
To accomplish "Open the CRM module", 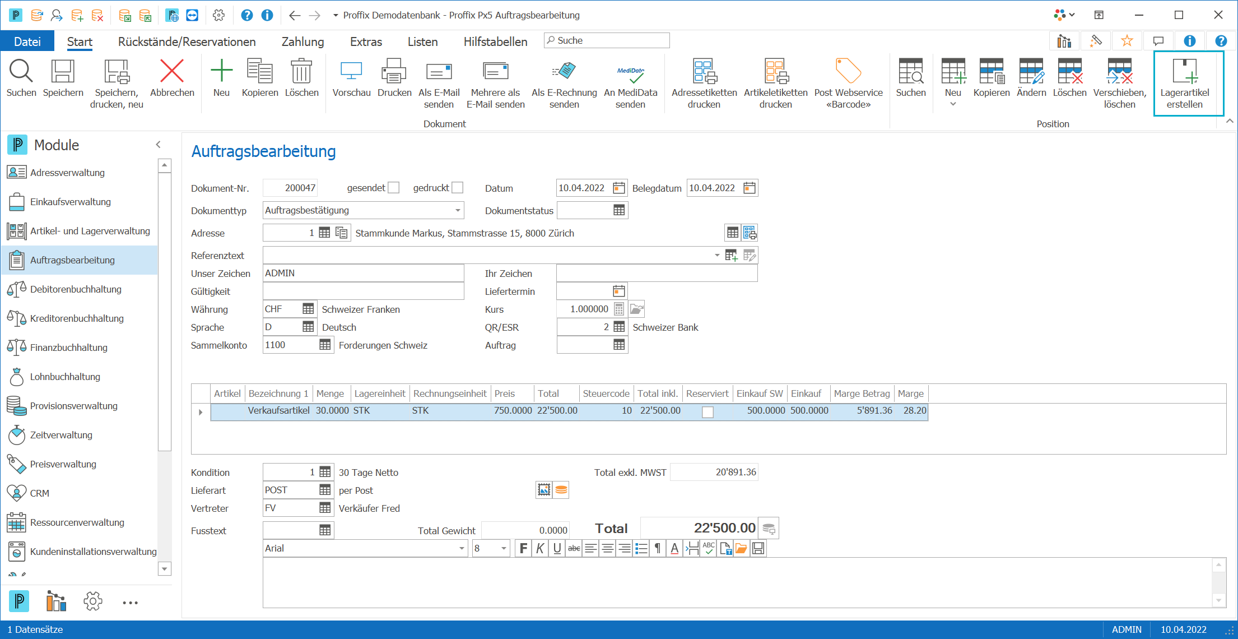I will 80,493.
